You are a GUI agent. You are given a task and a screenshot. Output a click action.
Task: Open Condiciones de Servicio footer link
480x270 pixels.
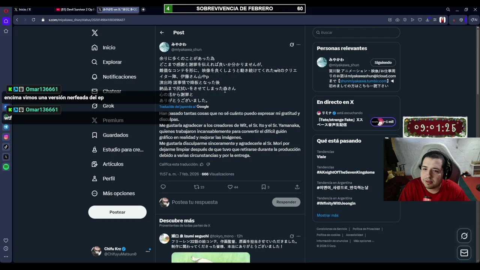[332, 229]
